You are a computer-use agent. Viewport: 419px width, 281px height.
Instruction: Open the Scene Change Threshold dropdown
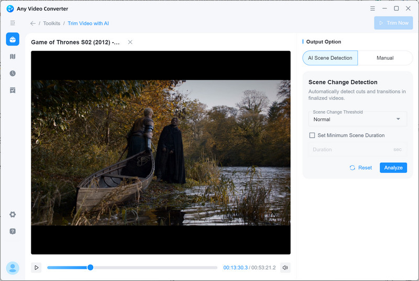point(358,119)
